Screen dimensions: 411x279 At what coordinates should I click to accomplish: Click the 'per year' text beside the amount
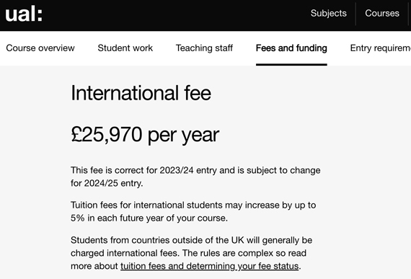pos(183,136)
